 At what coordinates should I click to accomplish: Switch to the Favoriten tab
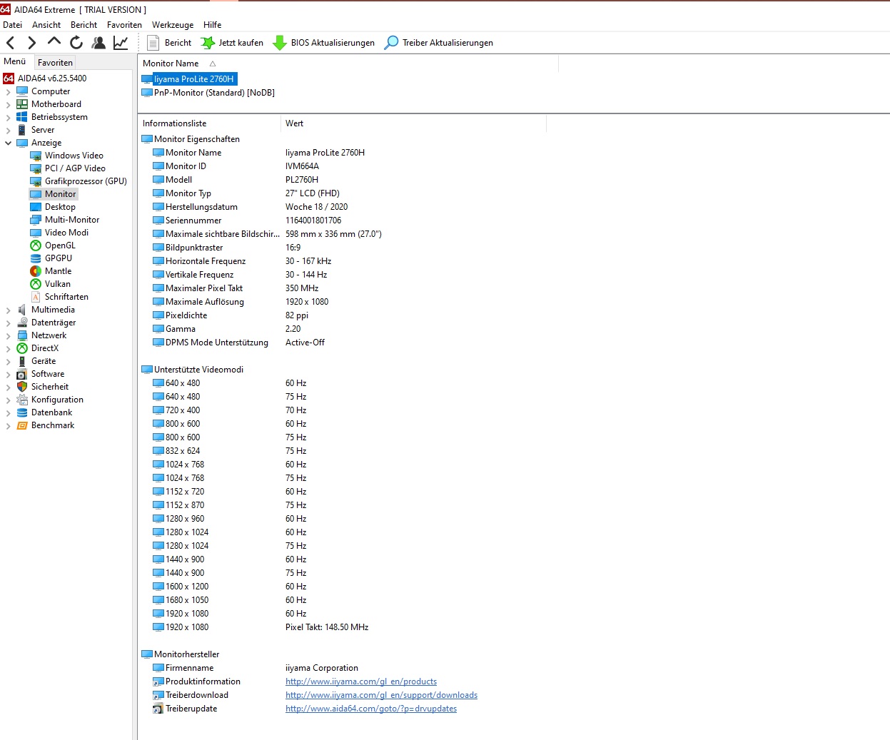(55, 63)
